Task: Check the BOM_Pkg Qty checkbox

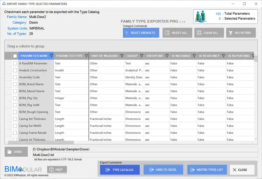Action: pos(15,98)
